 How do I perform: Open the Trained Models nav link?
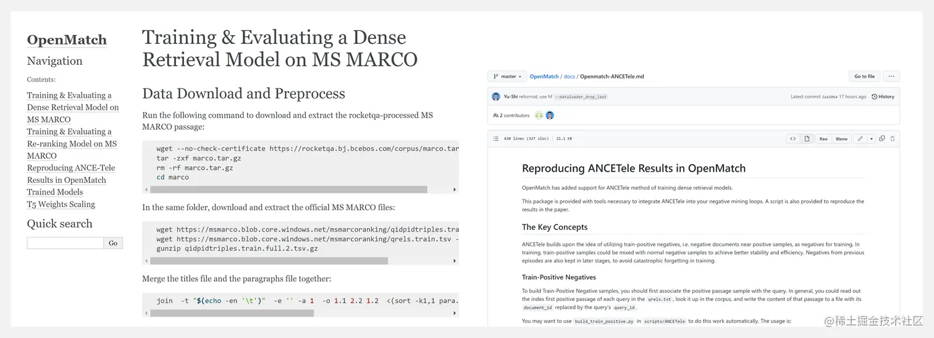(x=55, y=192)
